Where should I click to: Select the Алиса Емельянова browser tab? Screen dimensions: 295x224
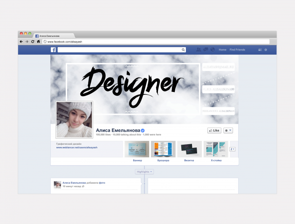54,36
